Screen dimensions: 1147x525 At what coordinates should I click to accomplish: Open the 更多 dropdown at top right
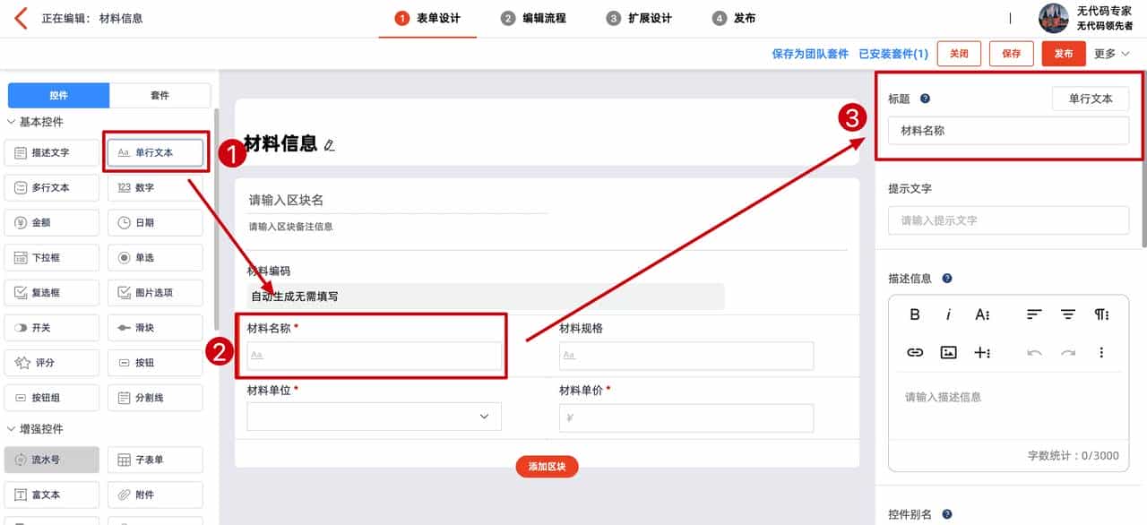click(x=1110, y=54)
